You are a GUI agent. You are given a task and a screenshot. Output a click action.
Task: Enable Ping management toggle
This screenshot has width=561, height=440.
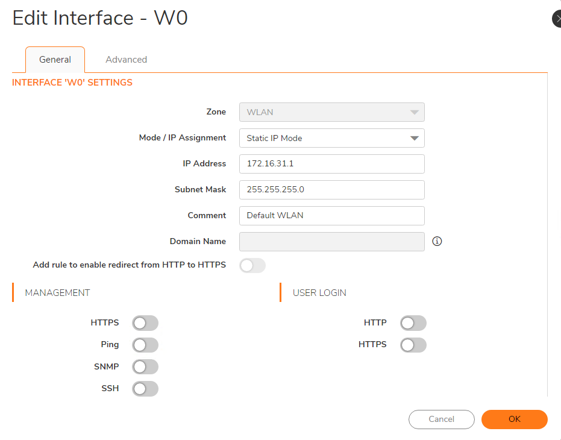coord(145,345)
